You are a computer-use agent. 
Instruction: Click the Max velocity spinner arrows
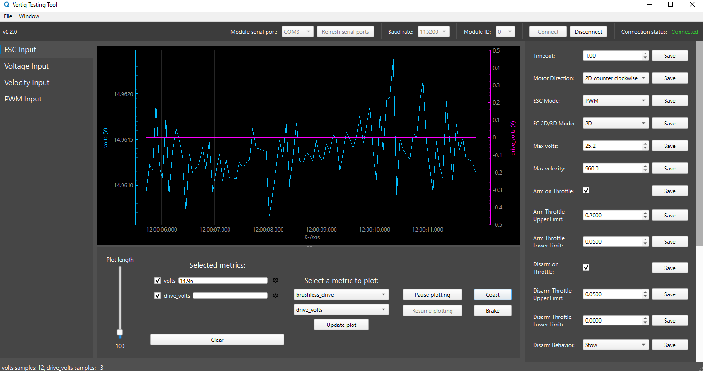click(x=645, y=169)
